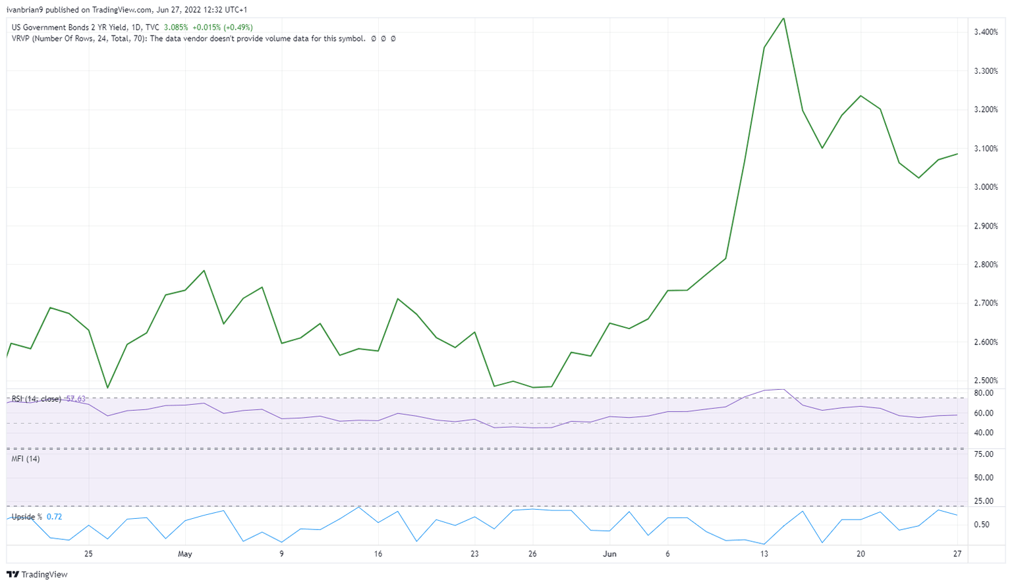Click the 13 date marker on the time axis
Viewport: 1012px width, 586px height.
(x=764, y=554)
